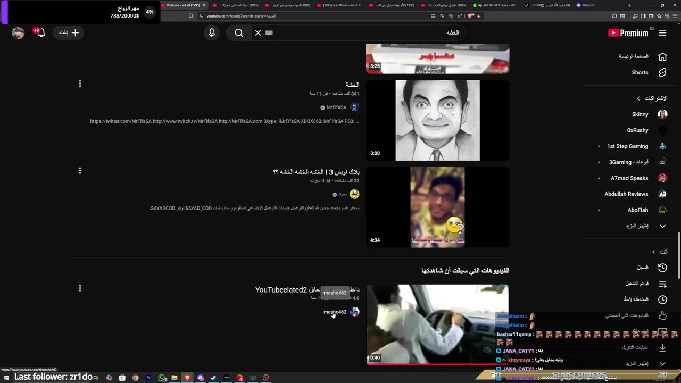Start voice search with microphone icon
Screen dimensions: 681x383
point(212,33)
